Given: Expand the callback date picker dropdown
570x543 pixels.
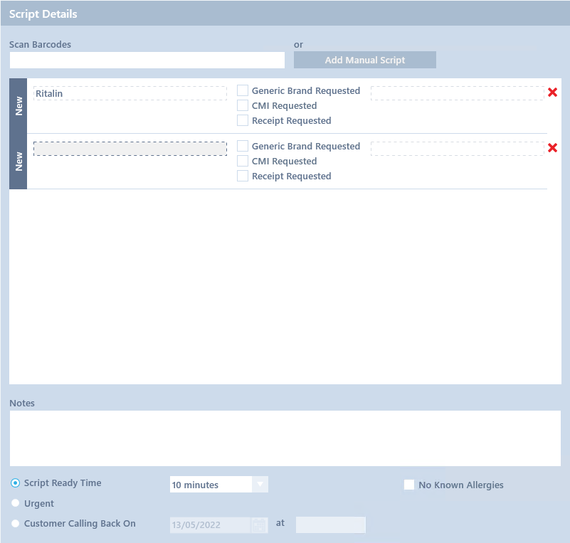Looking at the screenshot, I should point(260,525).
